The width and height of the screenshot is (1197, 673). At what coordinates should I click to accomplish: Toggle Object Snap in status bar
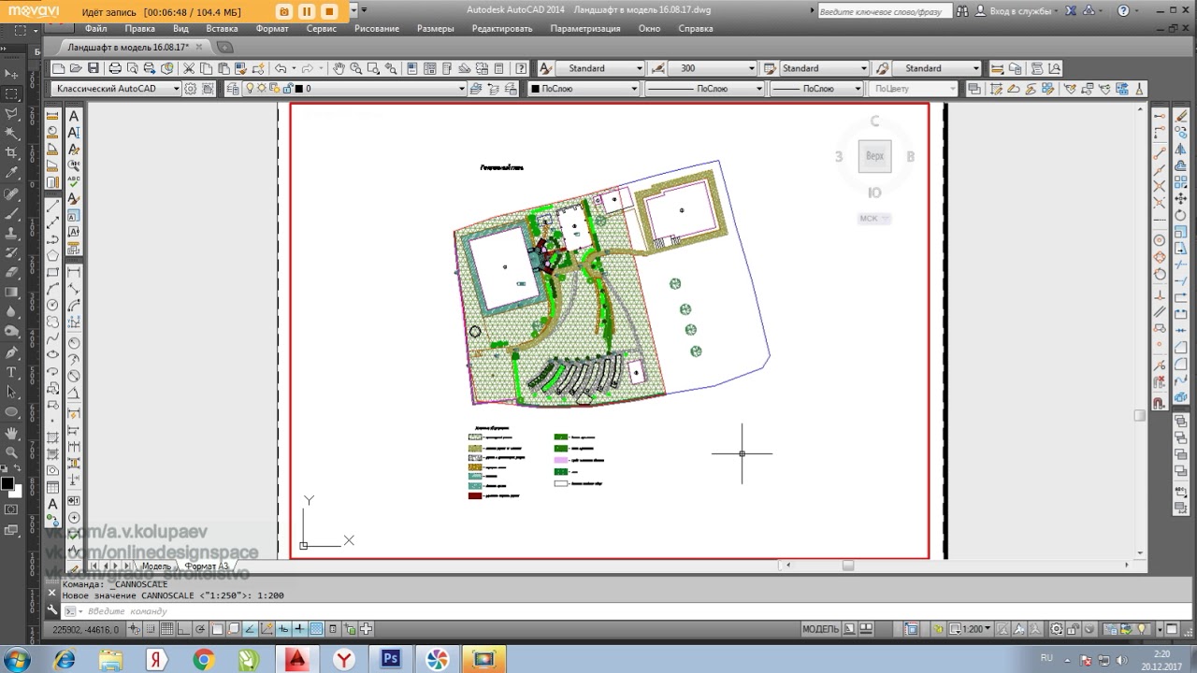tap(217, 629)
